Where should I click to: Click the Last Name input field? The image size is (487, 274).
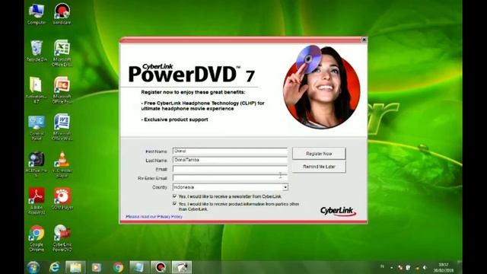[230, 160]
